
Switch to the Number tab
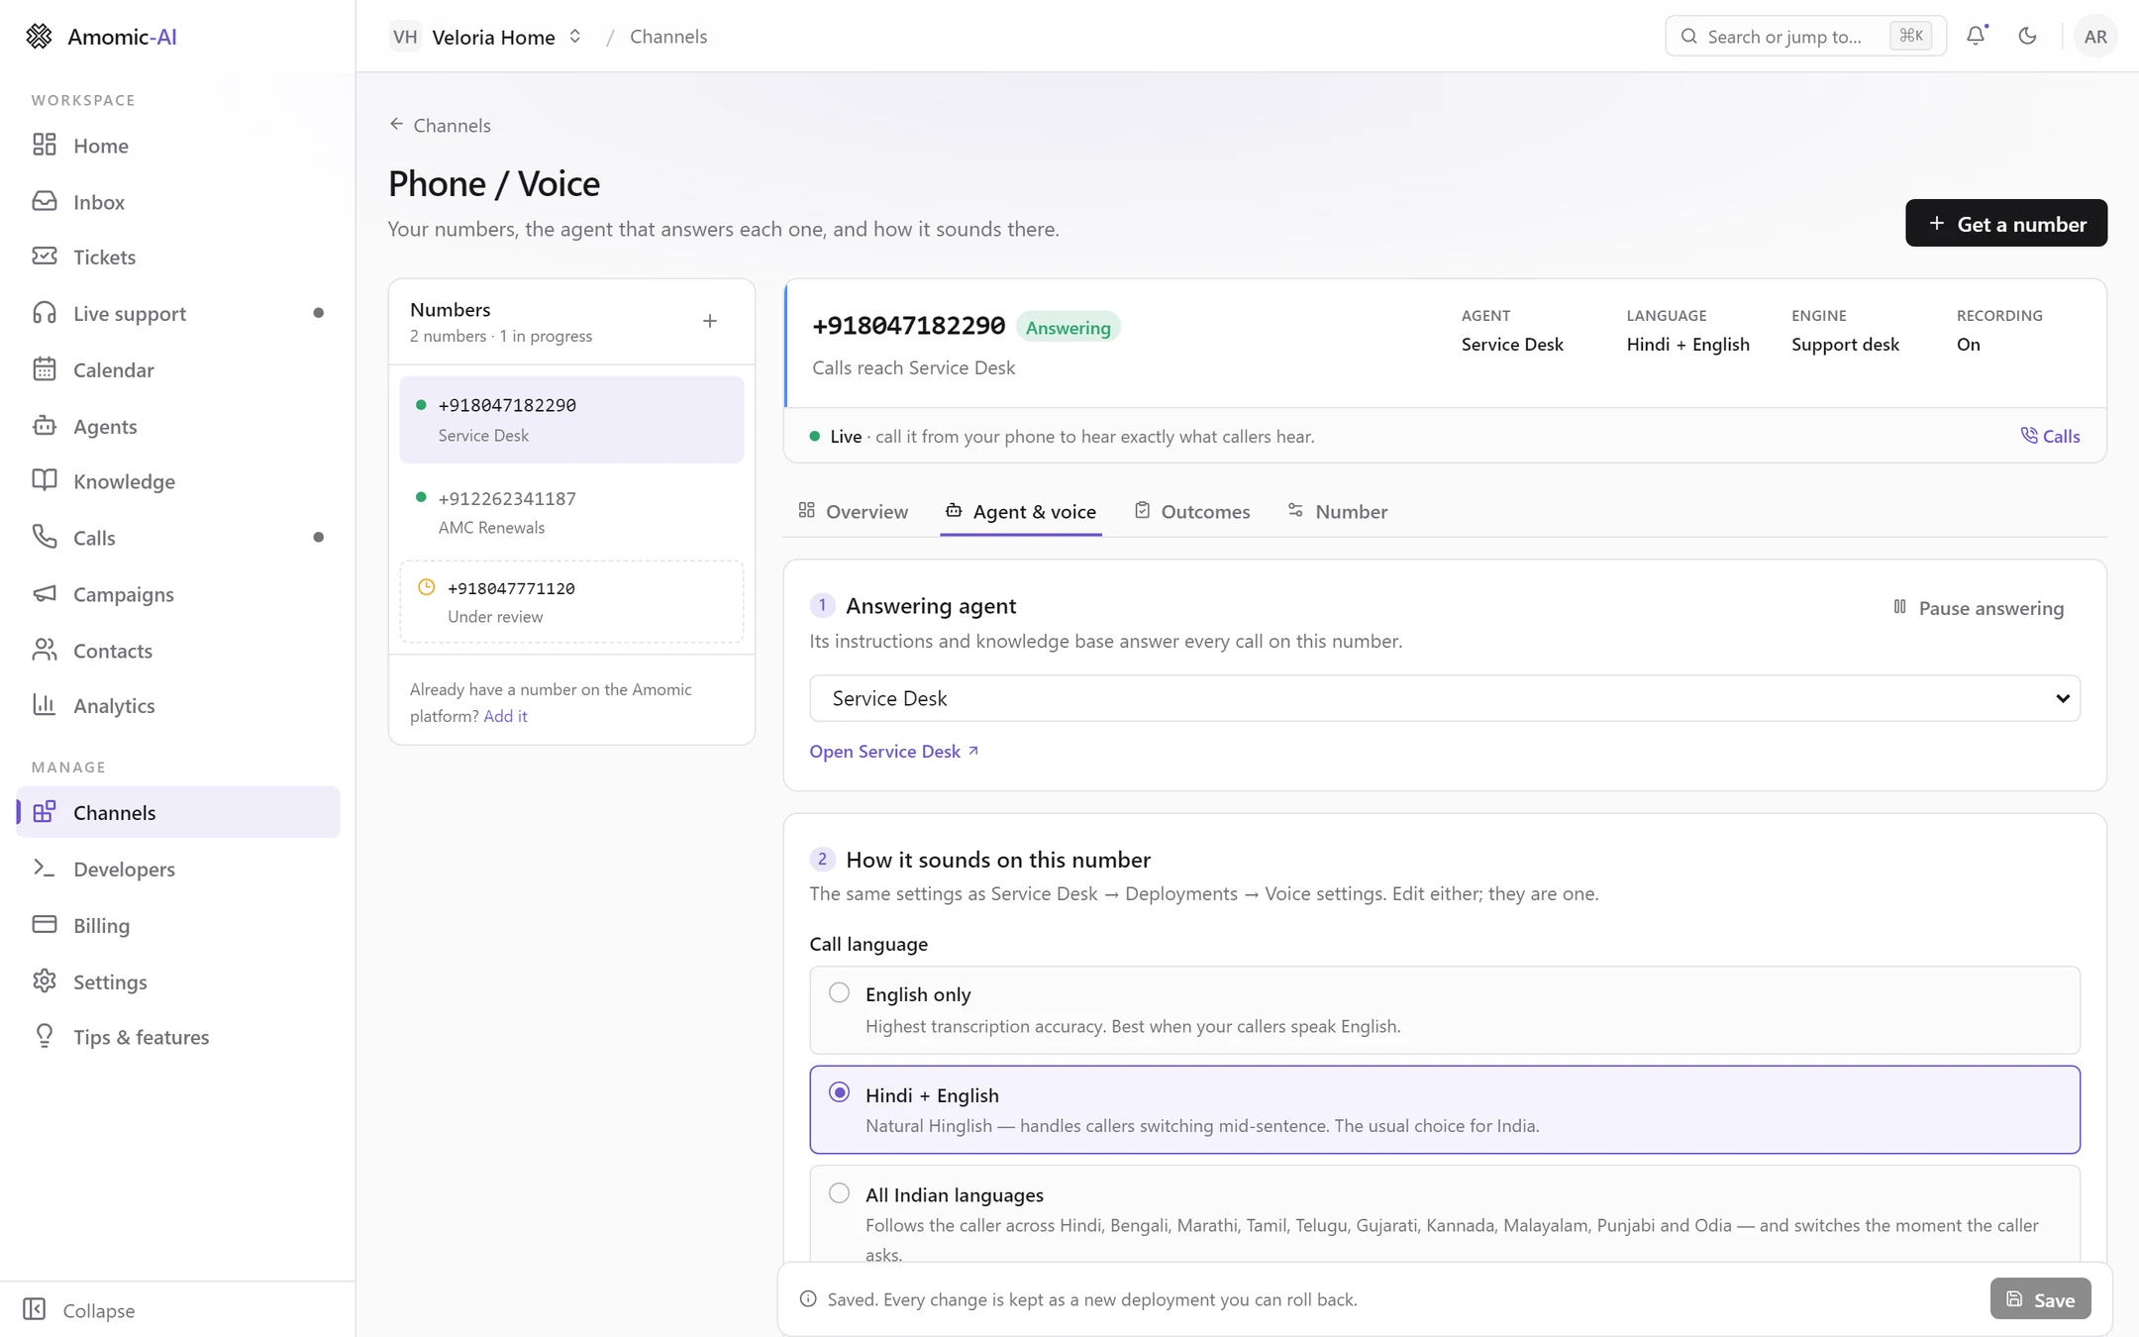1338,511
